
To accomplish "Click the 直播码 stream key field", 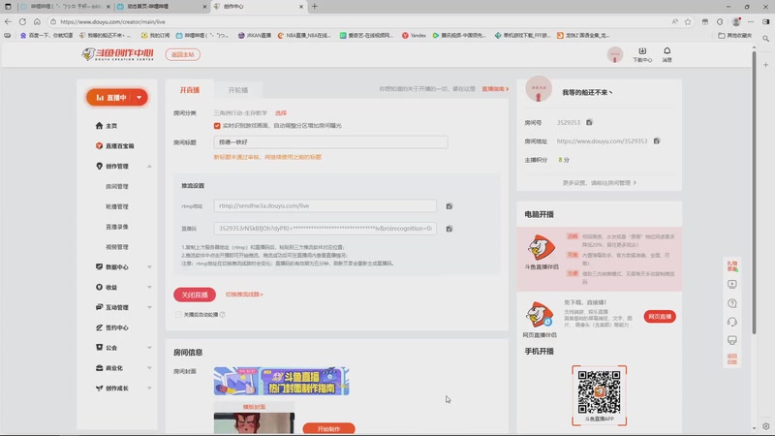I will tap(325, 229).
